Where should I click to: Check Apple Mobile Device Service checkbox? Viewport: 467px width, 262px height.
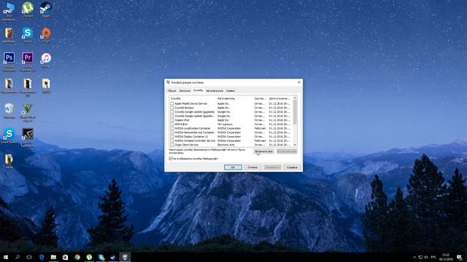tap(172, 103)
